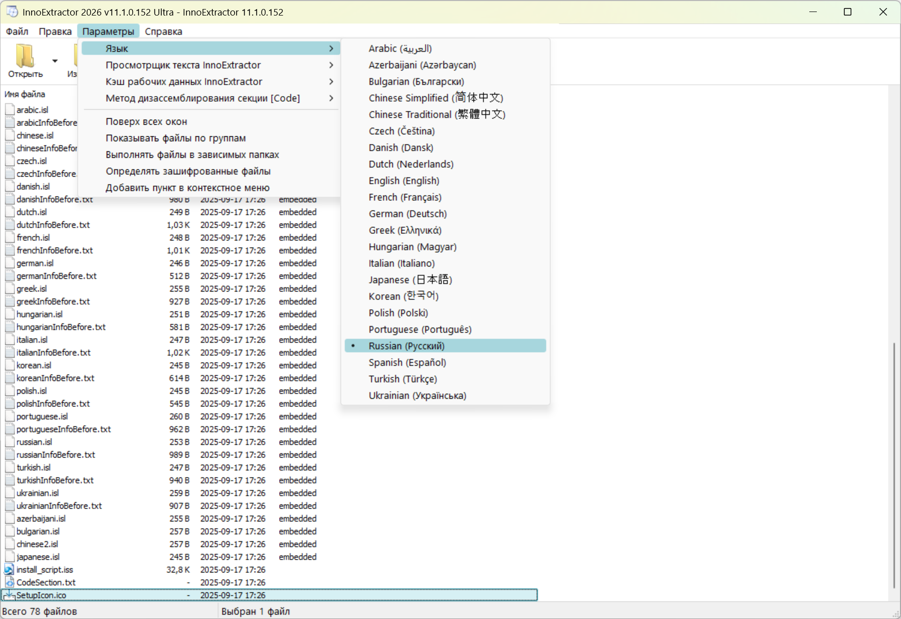Open the Справка menu

point(163,31)
